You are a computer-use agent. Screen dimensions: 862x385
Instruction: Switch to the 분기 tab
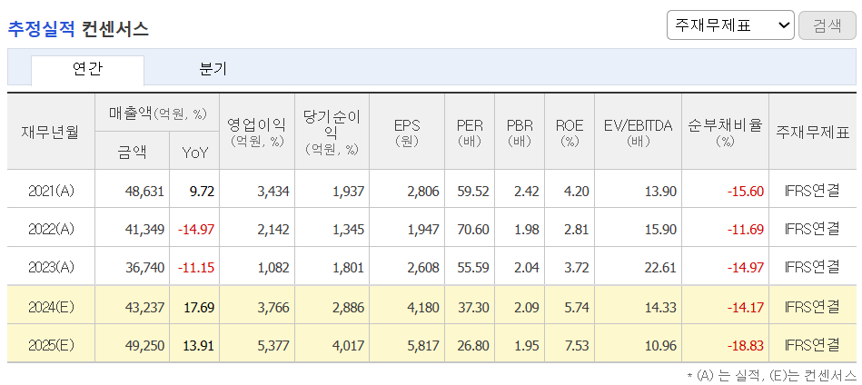[x=213, y=70]
